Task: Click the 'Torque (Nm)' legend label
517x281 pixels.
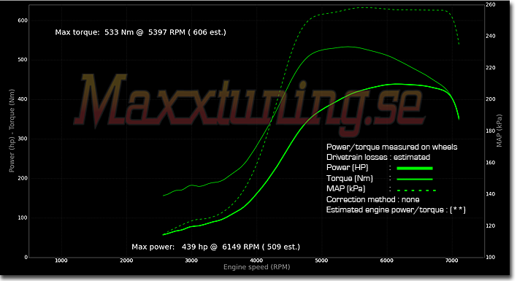Action: [350, 178]
